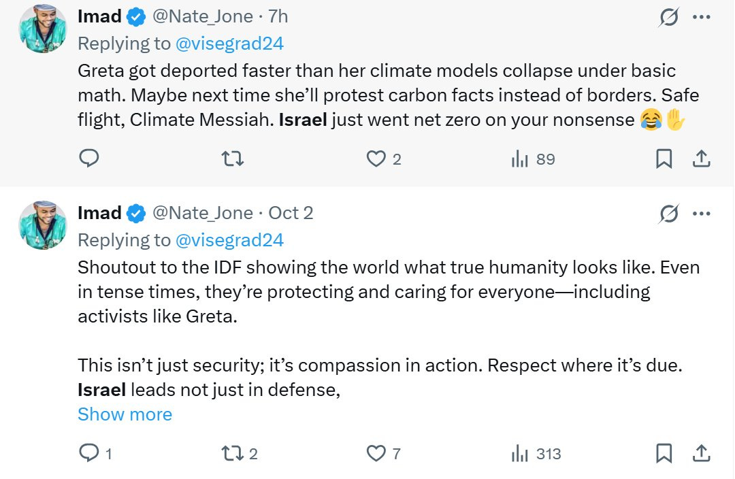Open @visegrad24 link in Oct 2 tweet
The image size is (735, 479).
229,239
